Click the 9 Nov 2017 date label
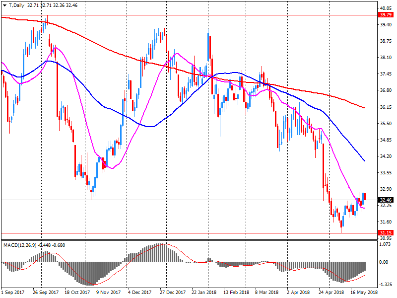The image size is (397, 298). (x=108, y=293)
